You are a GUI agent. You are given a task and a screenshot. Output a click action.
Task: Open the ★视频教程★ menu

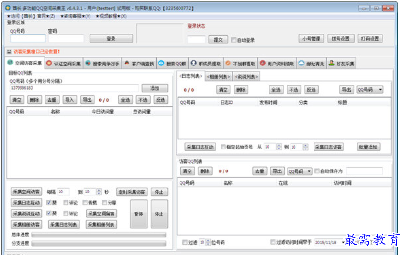(x=111, y=16)
